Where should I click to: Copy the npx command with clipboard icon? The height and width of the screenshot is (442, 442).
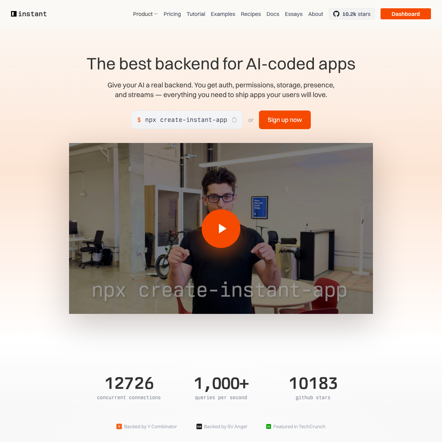(234, 120)
